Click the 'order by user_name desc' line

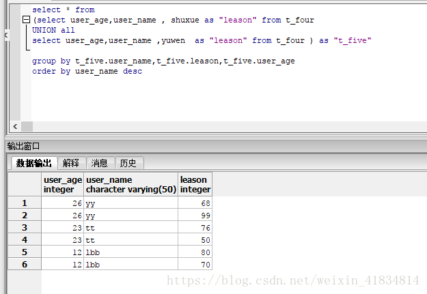[x=87, y=71]
